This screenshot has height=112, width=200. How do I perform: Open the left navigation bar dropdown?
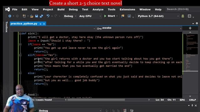point(94,29)
